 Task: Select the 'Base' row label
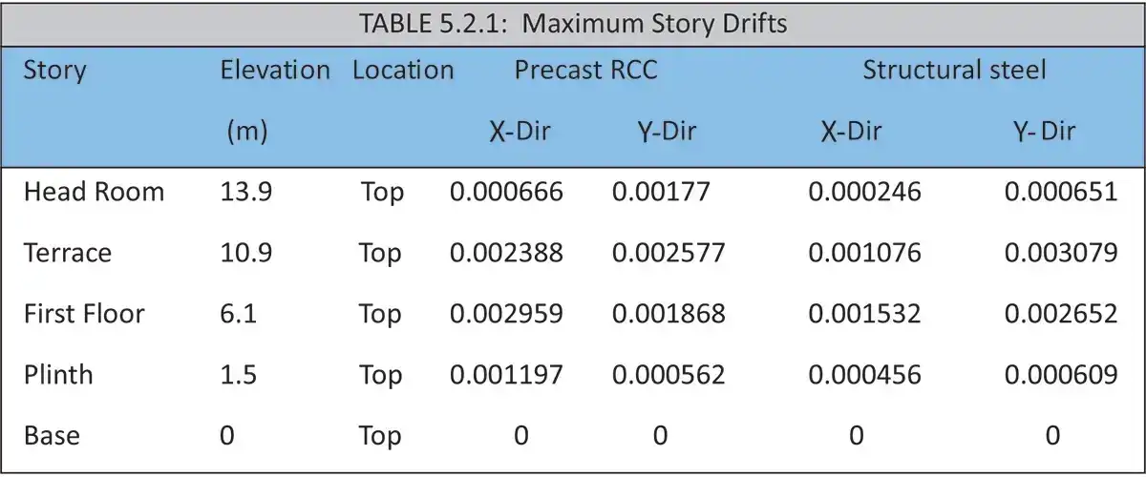click(x=52, y=436)
